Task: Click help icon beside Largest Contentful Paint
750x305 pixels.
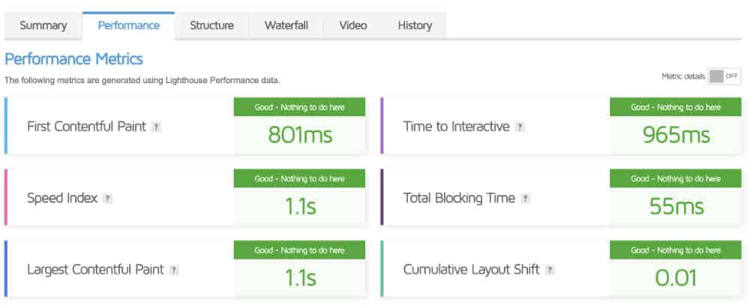Action: [174, 270]
